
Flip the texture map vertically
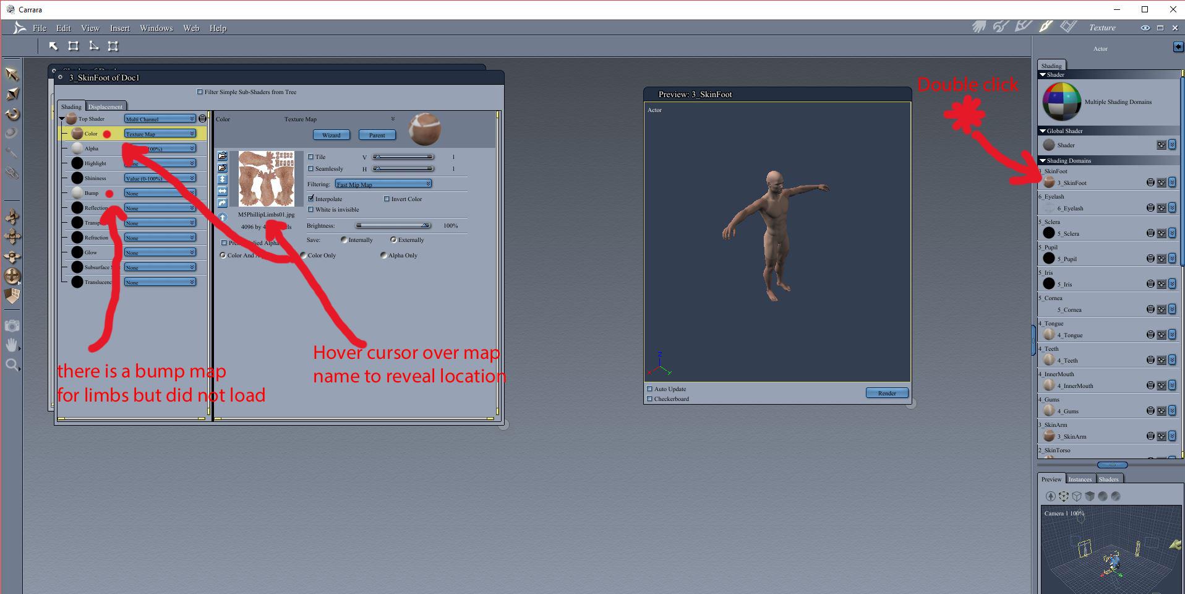223,179
